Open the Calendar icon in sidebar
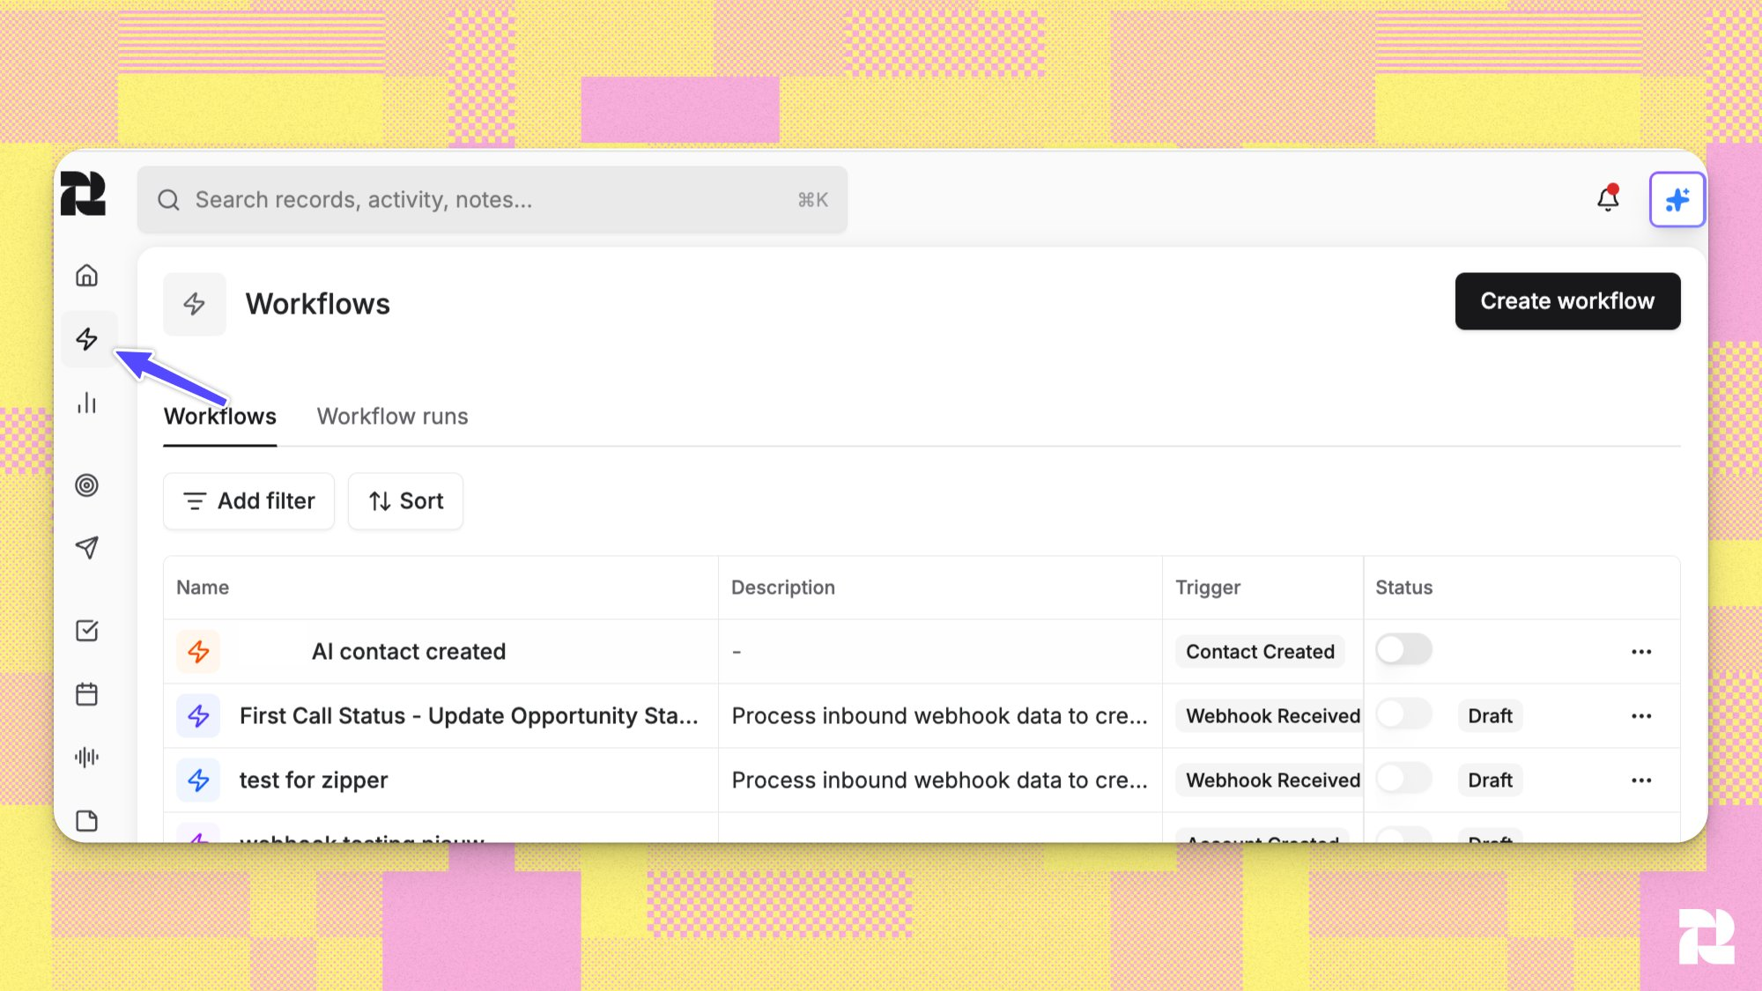The width and height of the screenshot is (1762, 991). 87,693
